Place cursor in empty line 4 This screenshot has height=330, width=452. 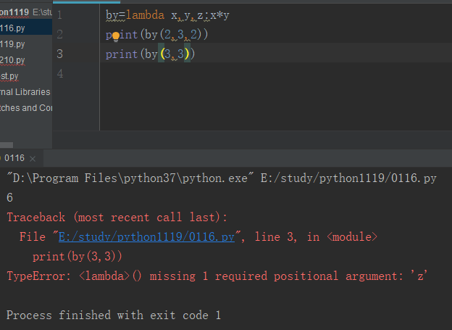259,74
